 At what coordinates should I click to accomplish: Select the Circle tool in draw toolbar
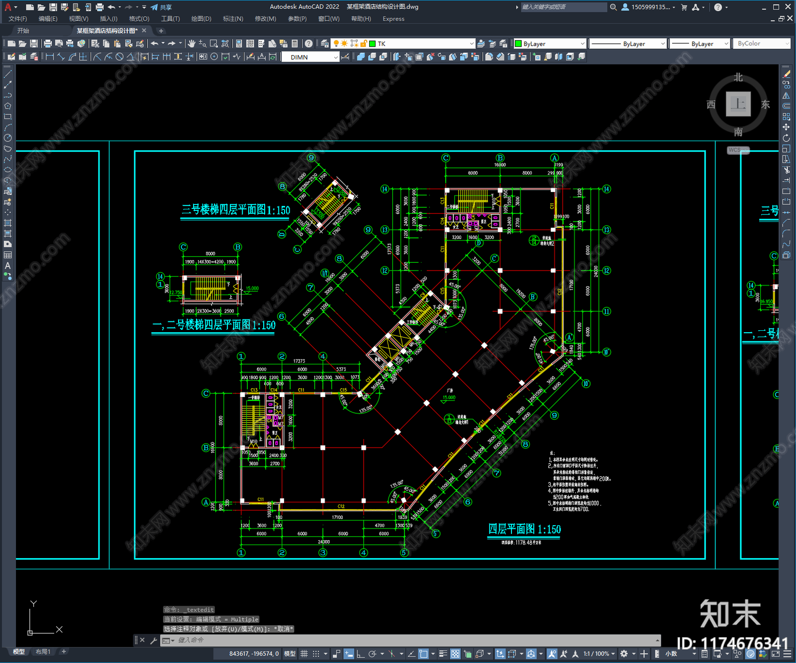7,138
